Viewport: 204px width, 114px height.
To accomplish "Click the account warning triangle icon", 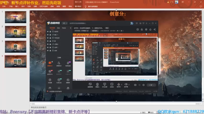I will tap(168, 2).
